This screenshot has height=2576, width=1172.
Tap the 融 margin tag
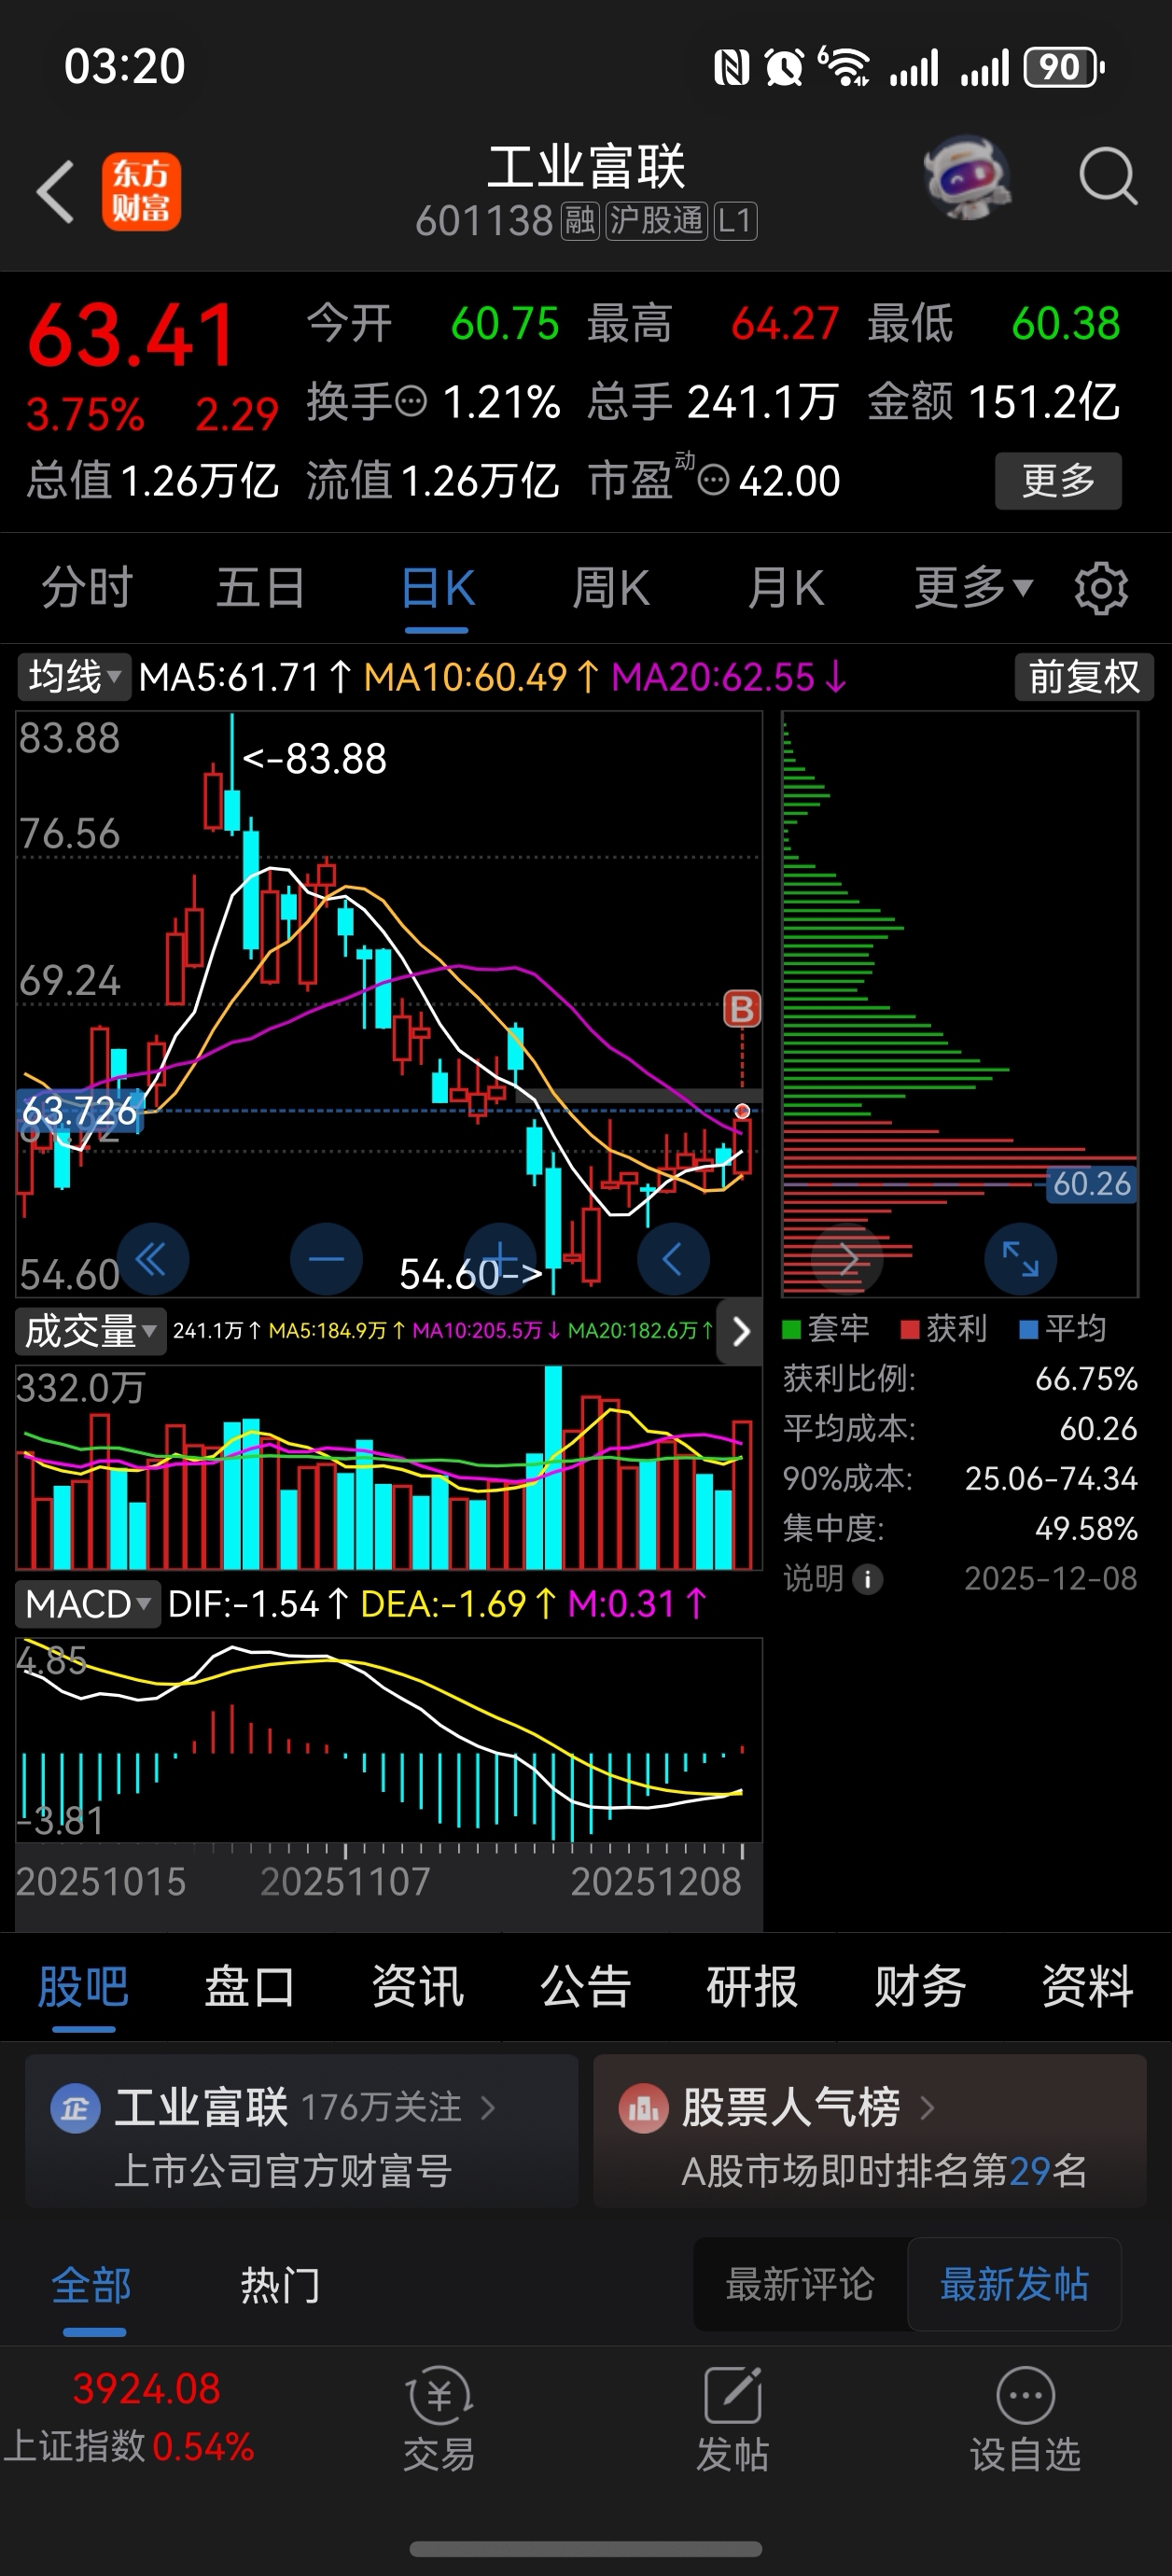pos(580,221)
